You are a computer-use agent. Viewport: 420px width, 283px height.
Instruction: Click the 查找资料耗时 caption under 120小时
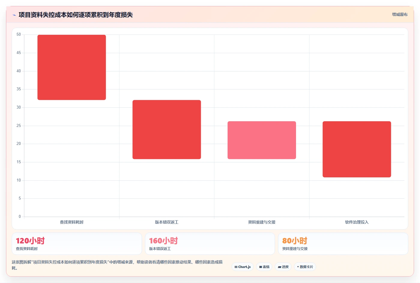tap(27, 249)
